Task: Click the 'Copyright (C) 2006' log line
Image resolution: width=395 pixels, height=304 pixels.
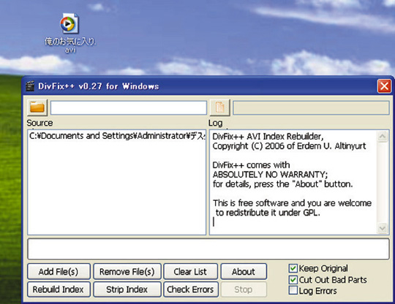Action: pyautogui.click(x=289, y=146)
